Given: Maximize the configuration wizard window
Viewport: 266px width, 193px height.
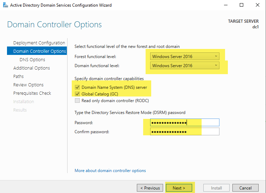Looking at the screenshot, I should point(241,5).
